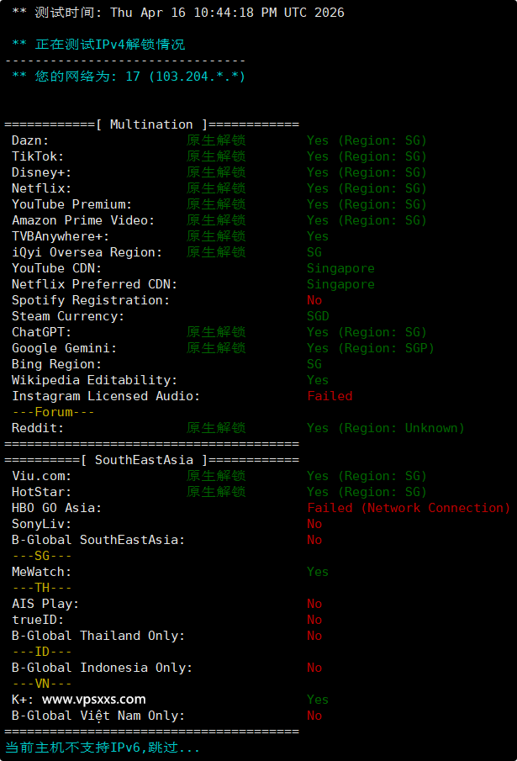Click the www.vpsxxs.com watermark text
The image size is (517, 761).
pos(93,699)
